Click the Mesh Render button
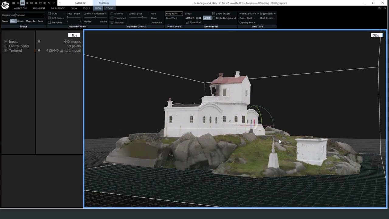The image size is (389, 219). tap(267, 18)
